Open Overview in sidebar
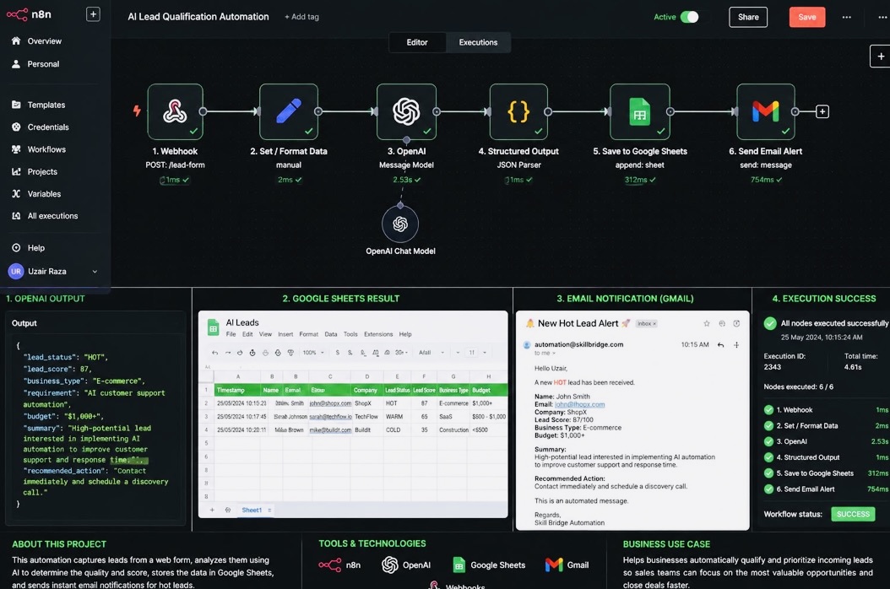The image size is (890, 589). click(x=44, y=41)
